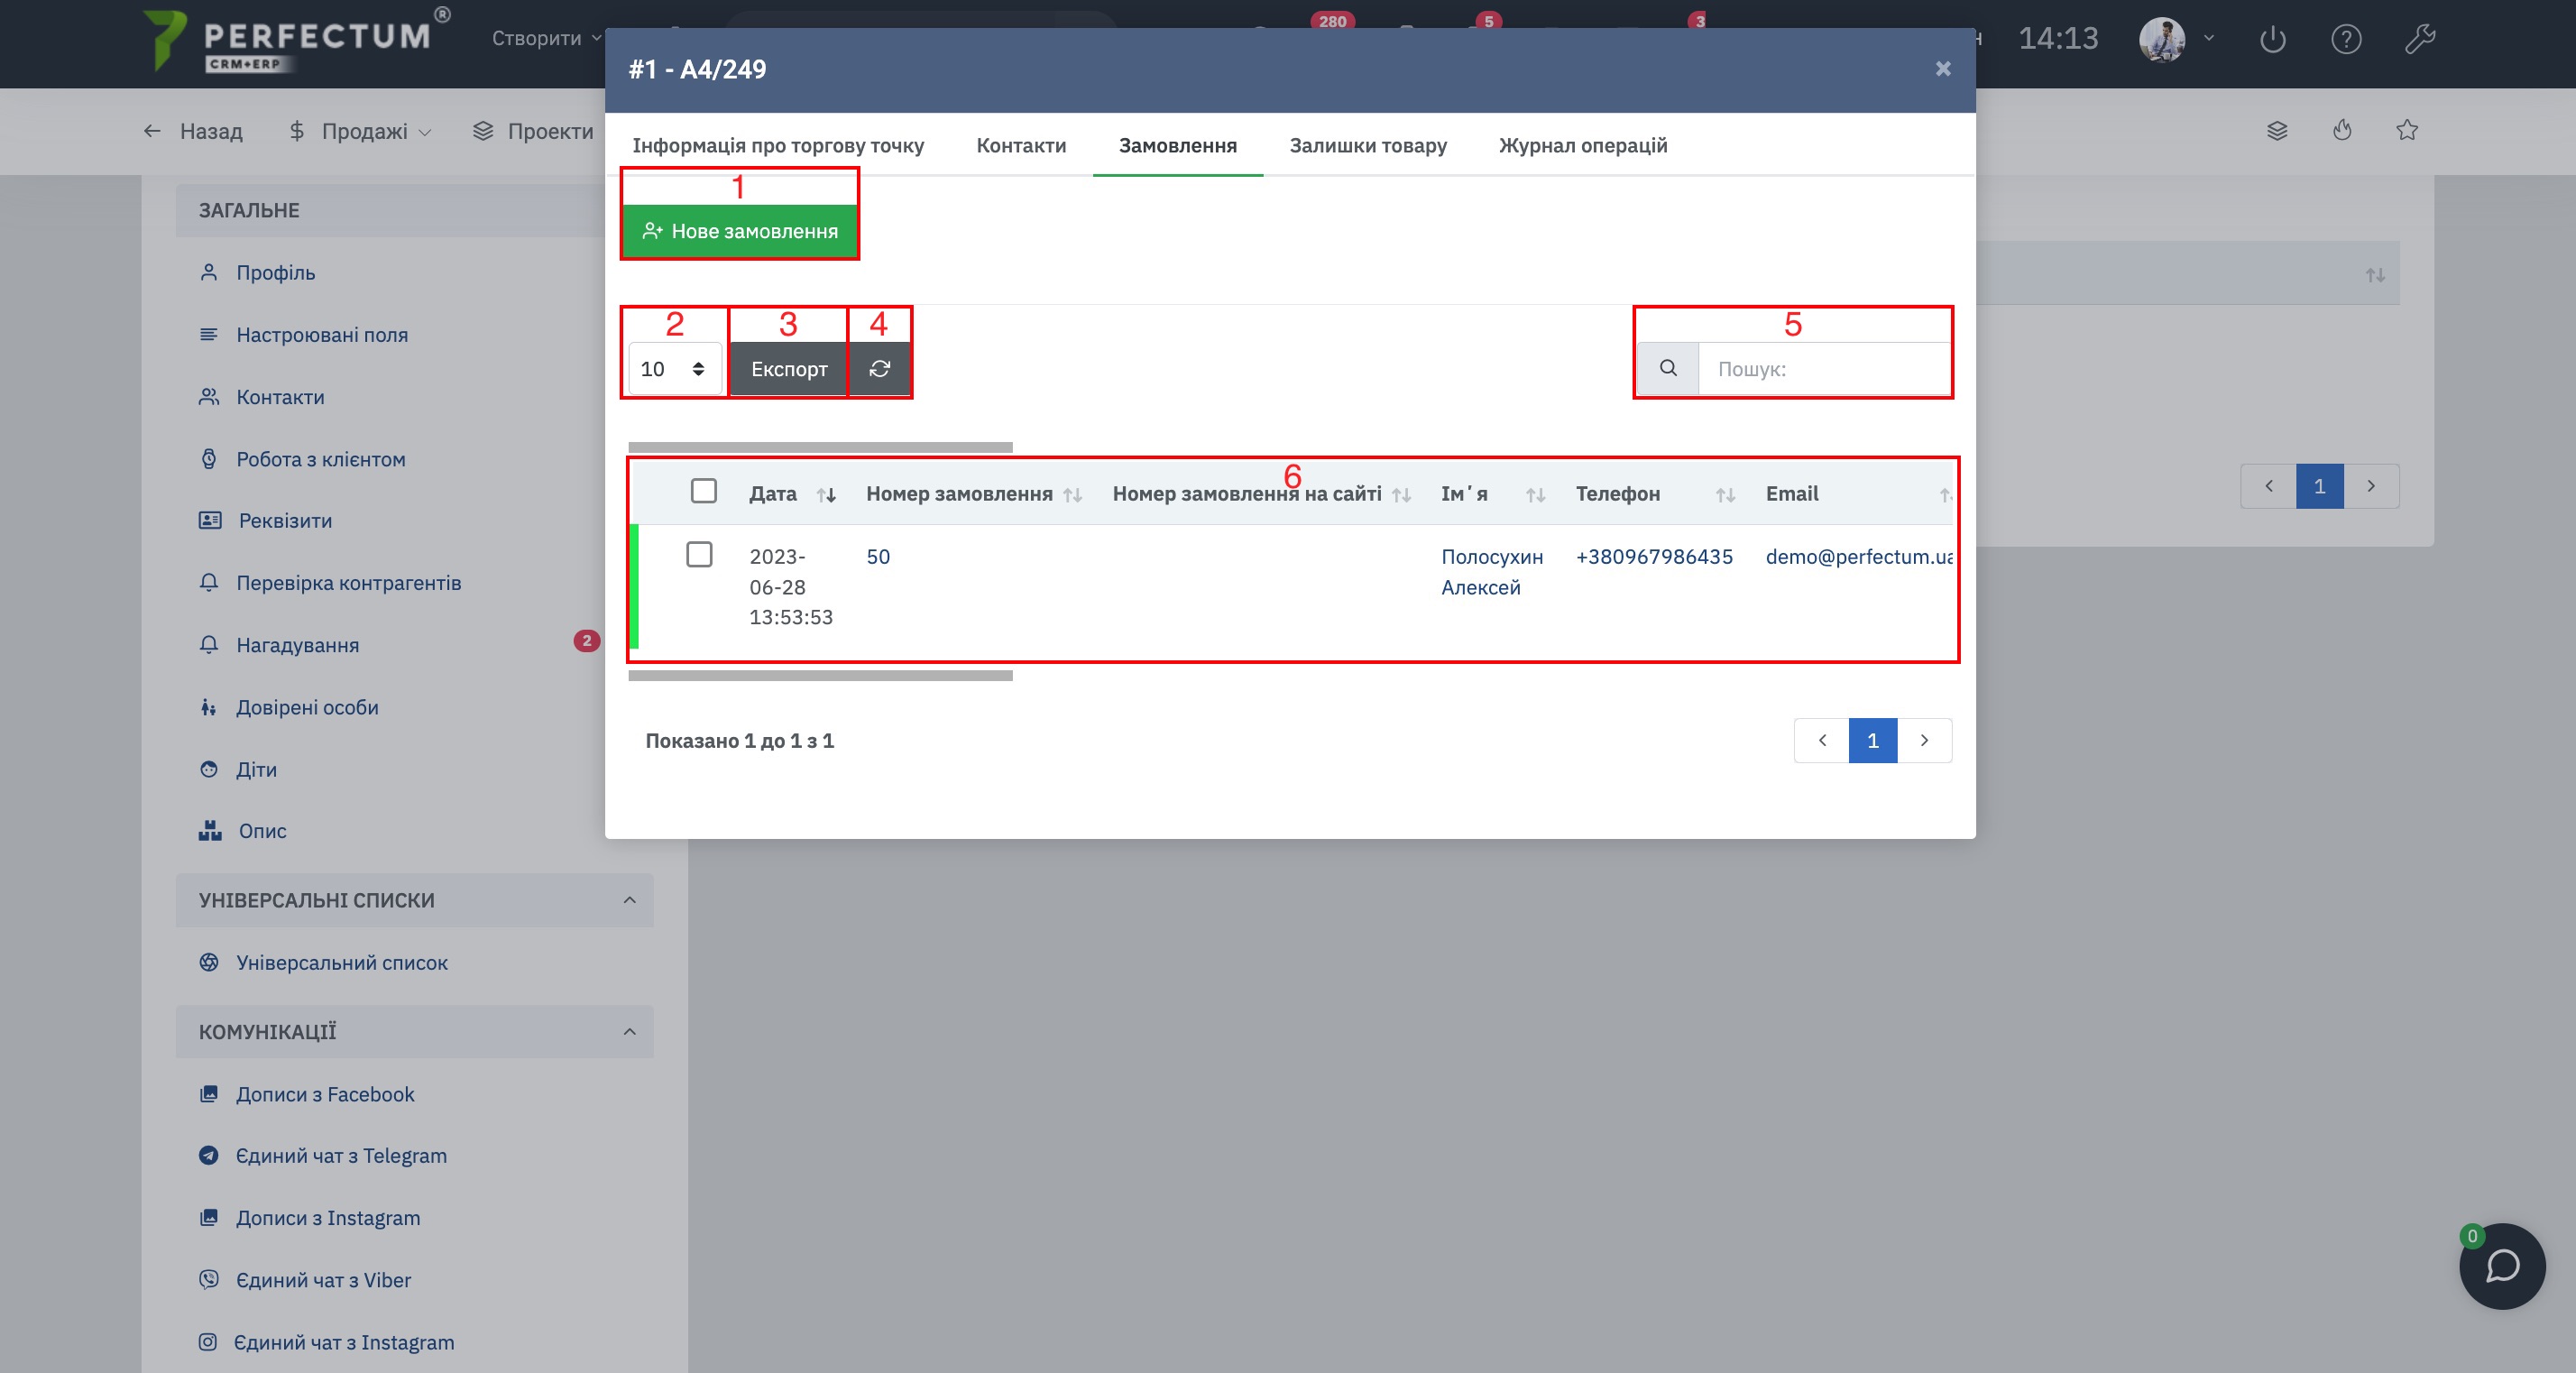Open the Журнал операцій tab
This screenshot has height=1373, width=2576.
1583,145
